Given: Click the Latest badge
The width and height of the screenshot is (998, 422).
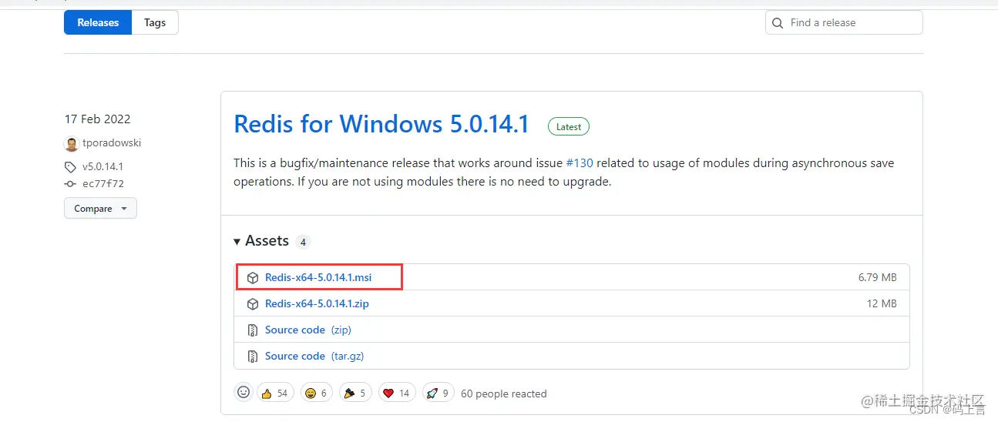Looking at the screenshot, I should click(x=569, y=126).
